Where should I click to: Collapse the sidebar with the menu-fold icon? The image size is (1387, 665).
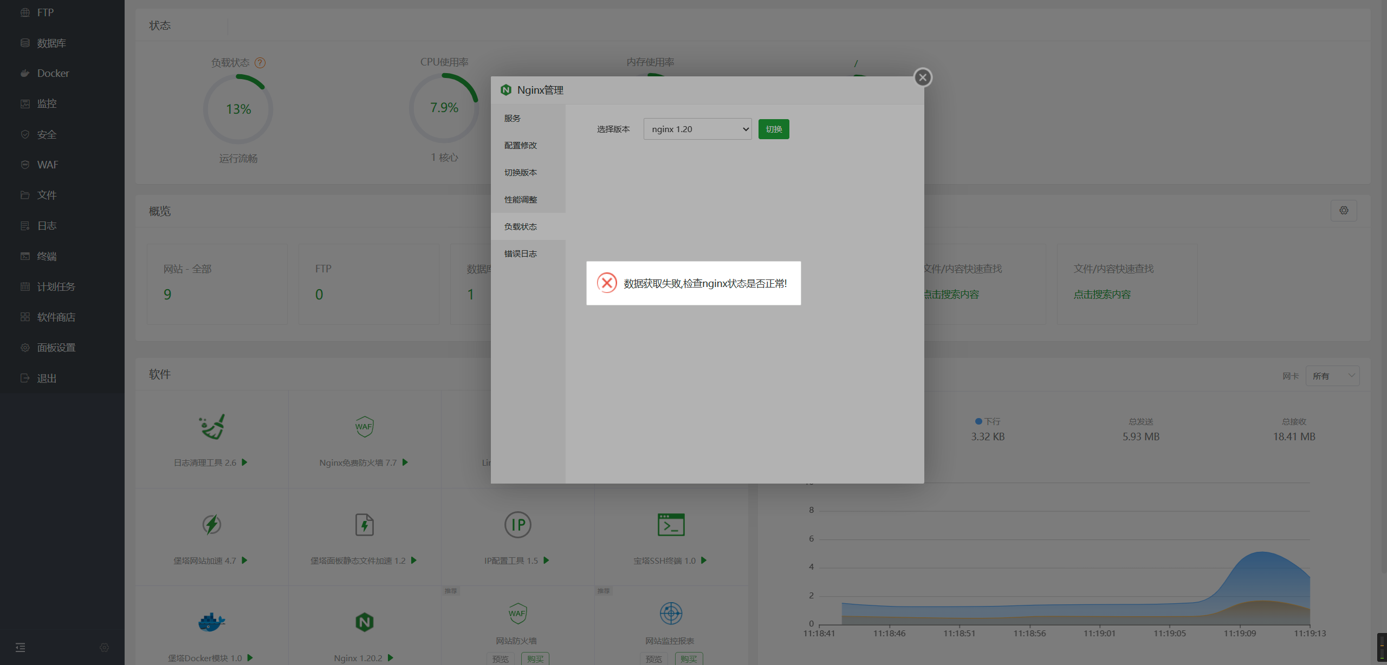point(21,647)
